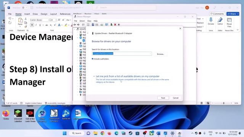Toggle the AutoSave switch in Word
Viewport: 244px width, 137px height.
point(25,8)
